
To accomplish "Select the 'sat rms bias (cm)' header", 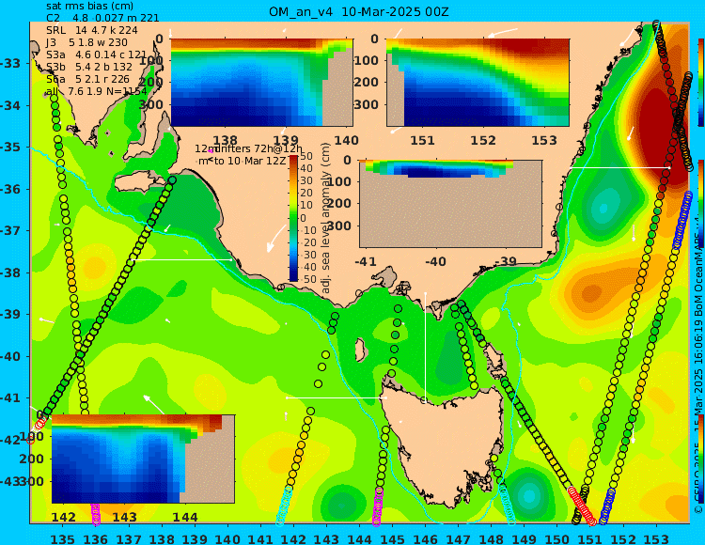I will click(x=90, y=7).
